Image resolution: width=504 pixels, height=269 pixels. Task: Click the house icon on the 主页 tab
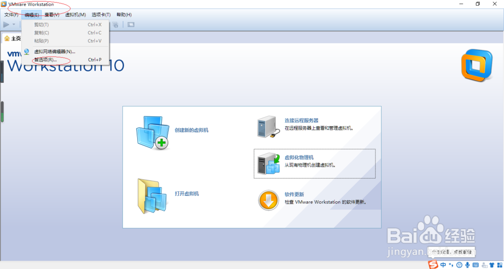[x=7, y=38]
